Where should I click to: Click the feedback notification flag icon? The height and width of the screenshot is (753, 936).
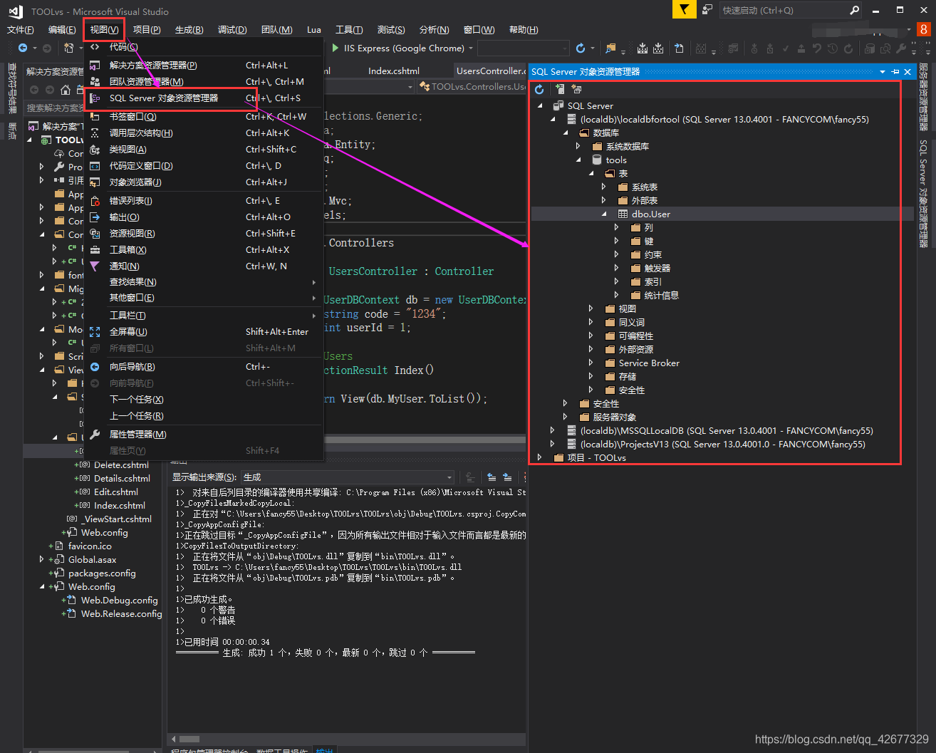tap(684, 10)
